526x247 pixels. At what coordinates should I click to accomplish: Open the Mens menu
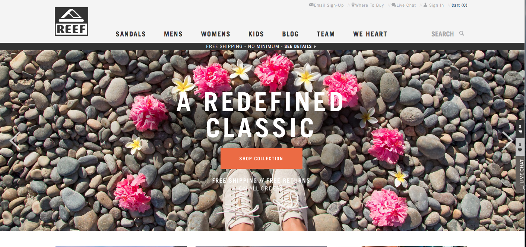(x=173, y=34)
